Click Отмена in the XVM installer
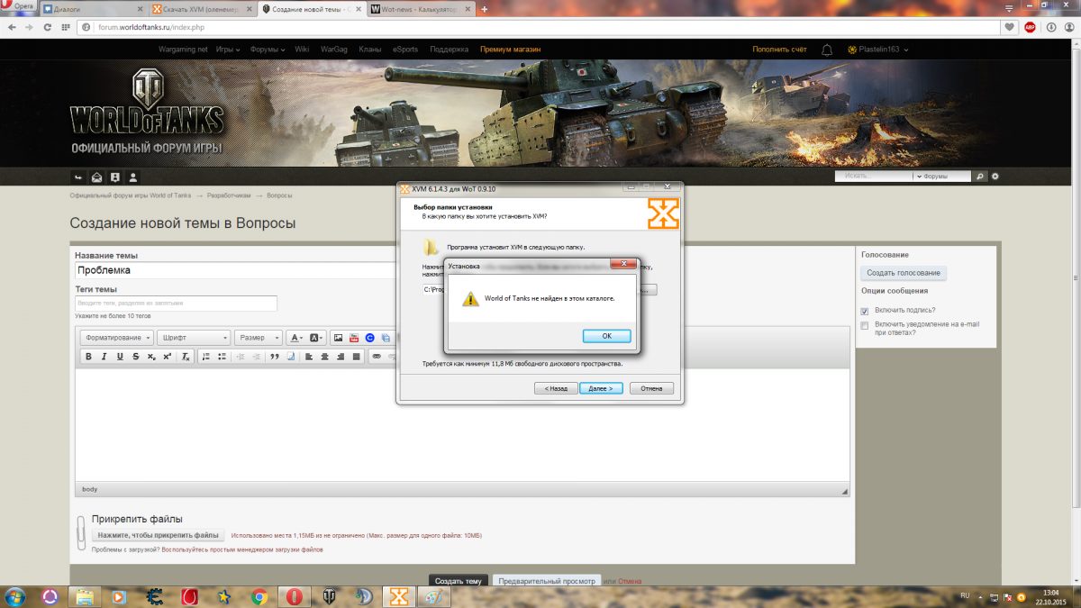The height and width of the screenshot is (608, 1081). point(651,388)
